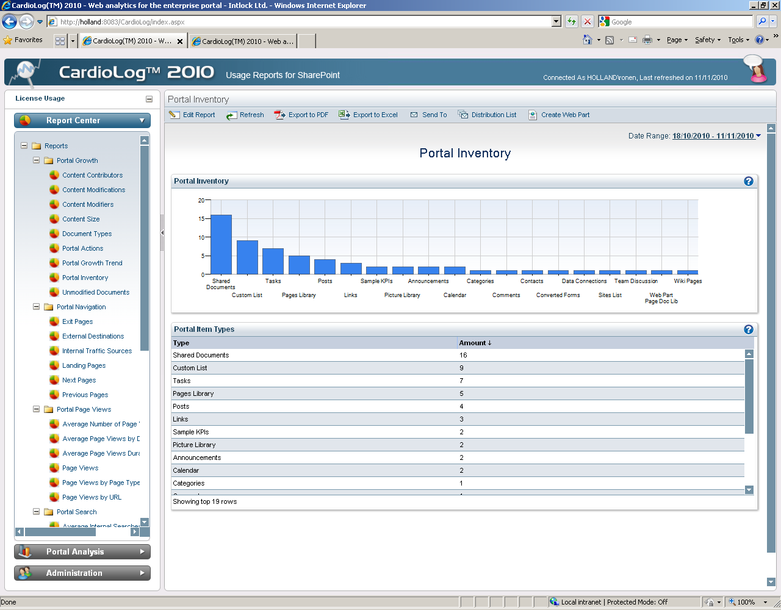Click the Portal Growth folder icon
The height and width of the screenshot is (610, 781).
pyautogui.click(x=49, y=160)
